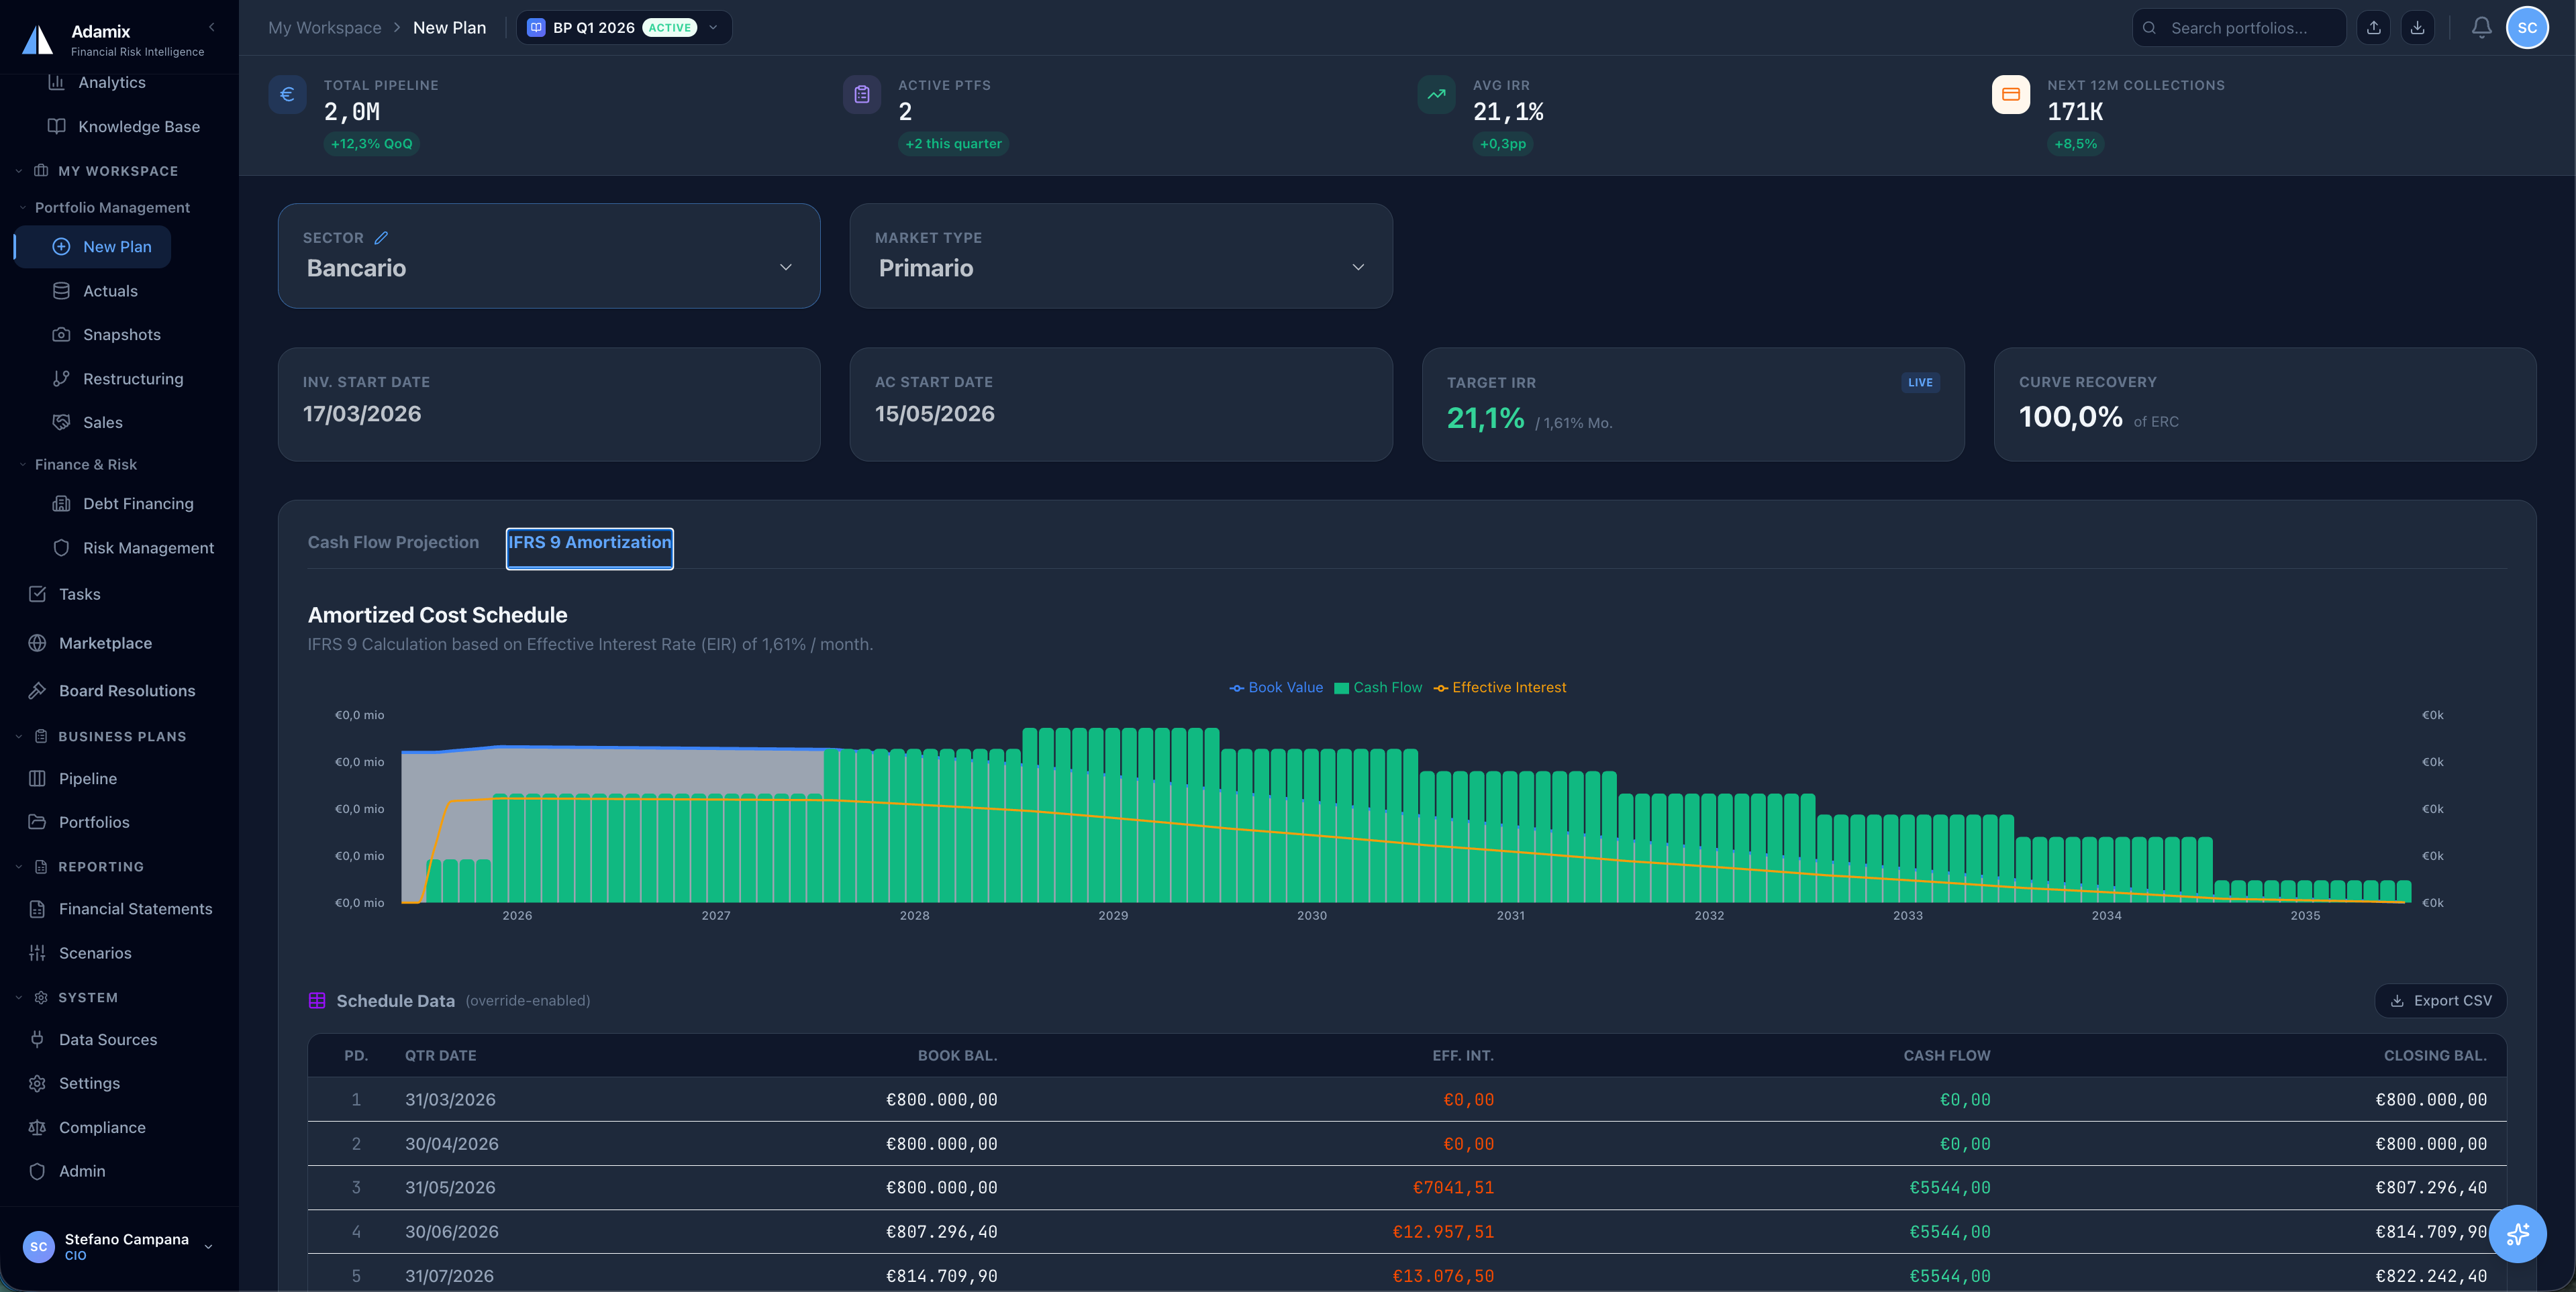Click My Workspace breadcrumb link

tap(324, 27)
